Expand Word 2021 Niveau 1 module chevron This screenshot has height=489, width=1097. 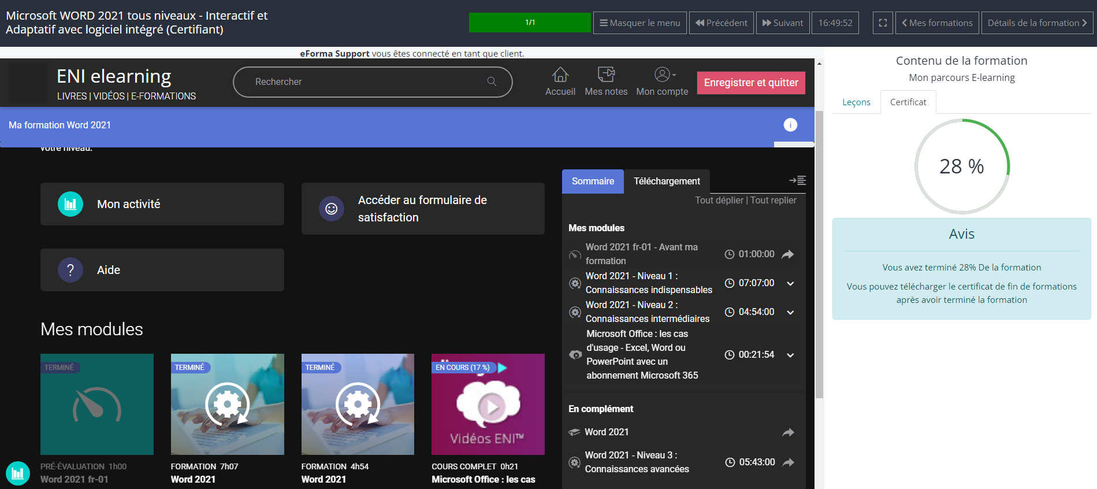click(x=790, y=283)
